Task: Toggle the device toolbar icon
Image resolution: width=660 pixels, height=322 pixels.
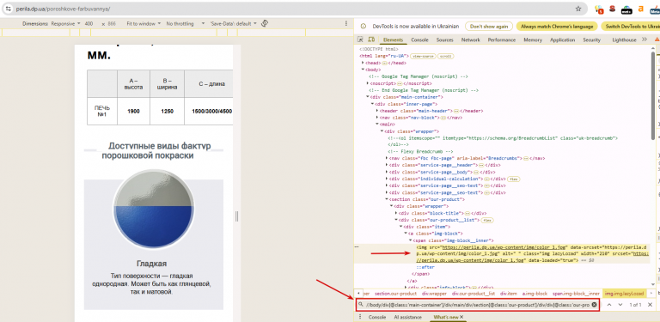Action: pyautogui.click(x=371, y=39)
